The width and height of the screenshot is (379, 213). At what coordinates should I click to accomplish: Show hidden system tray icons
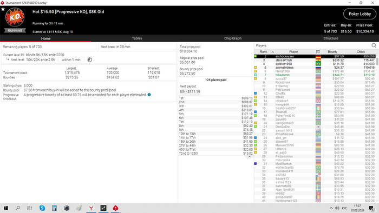pos(331,208)
